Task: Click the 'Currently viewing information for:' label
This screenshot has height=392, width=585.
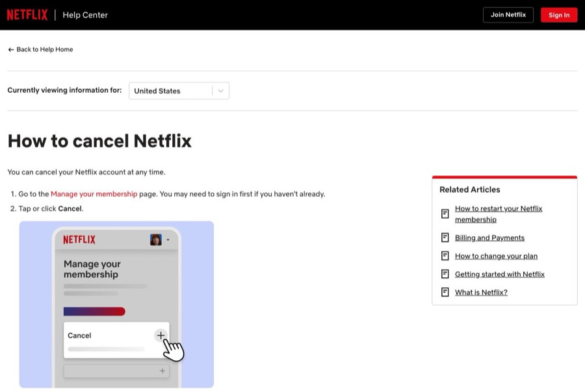Action: [64, 90]
